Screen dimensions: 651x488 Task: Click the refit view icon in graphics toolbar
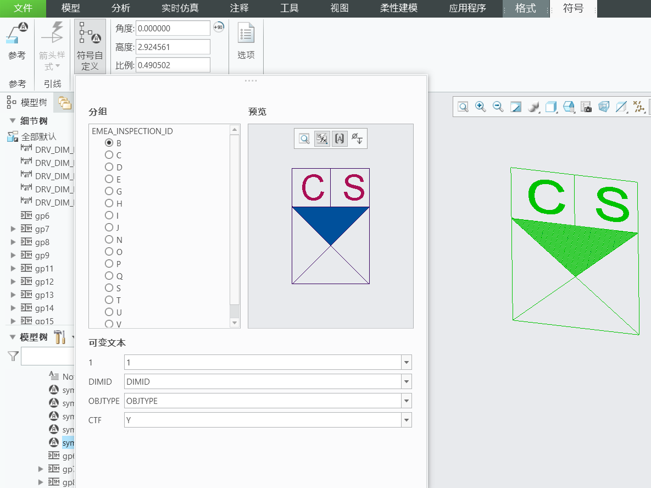click(x=463, y=107)
